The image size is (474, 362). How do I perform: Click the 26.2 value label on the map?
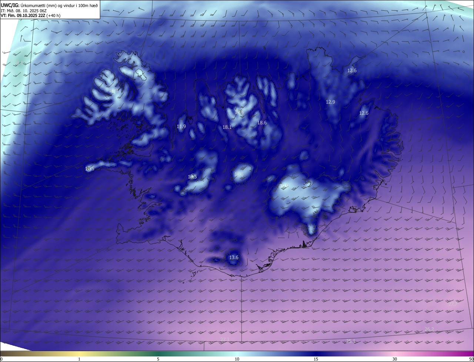pos(429,329)
